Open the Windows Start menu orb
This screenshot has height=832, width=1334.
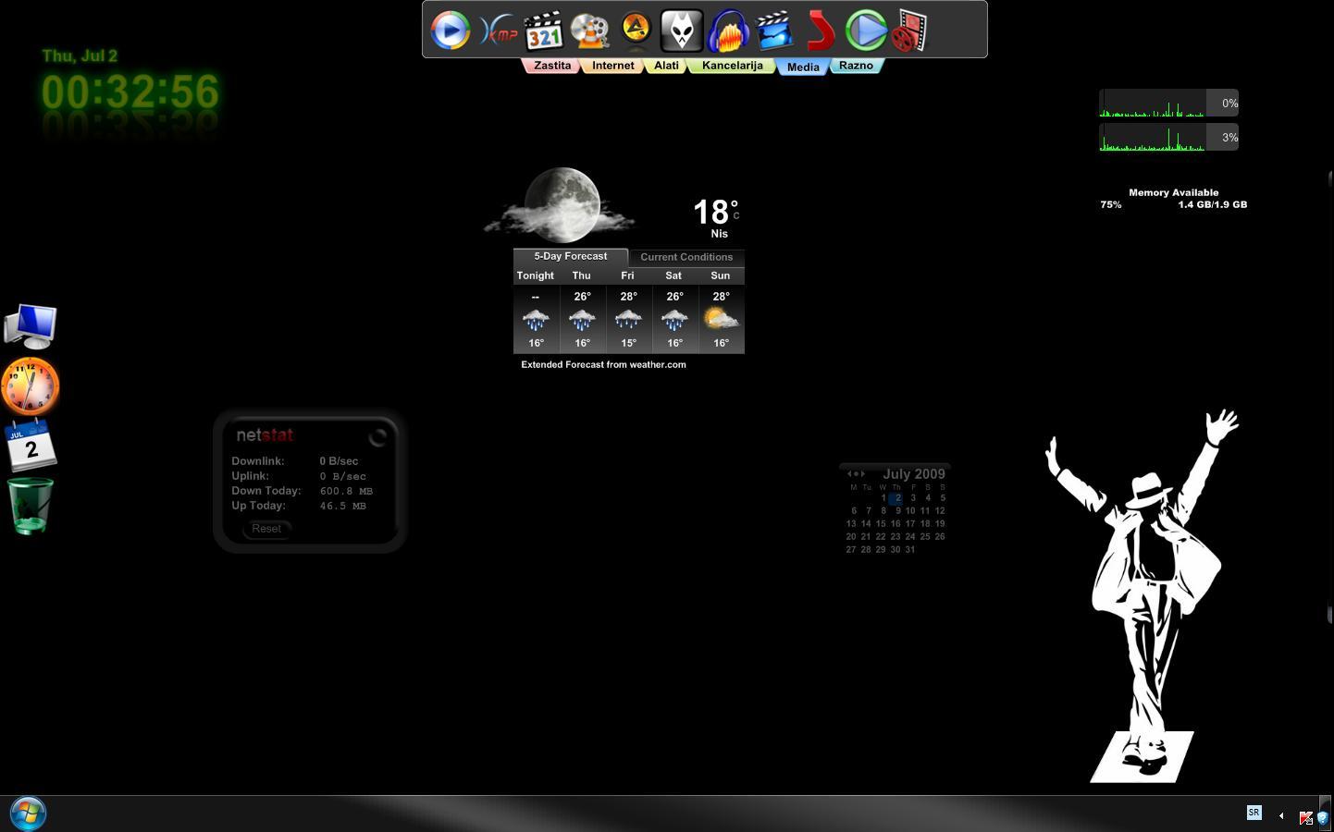(x=28, y=814)
